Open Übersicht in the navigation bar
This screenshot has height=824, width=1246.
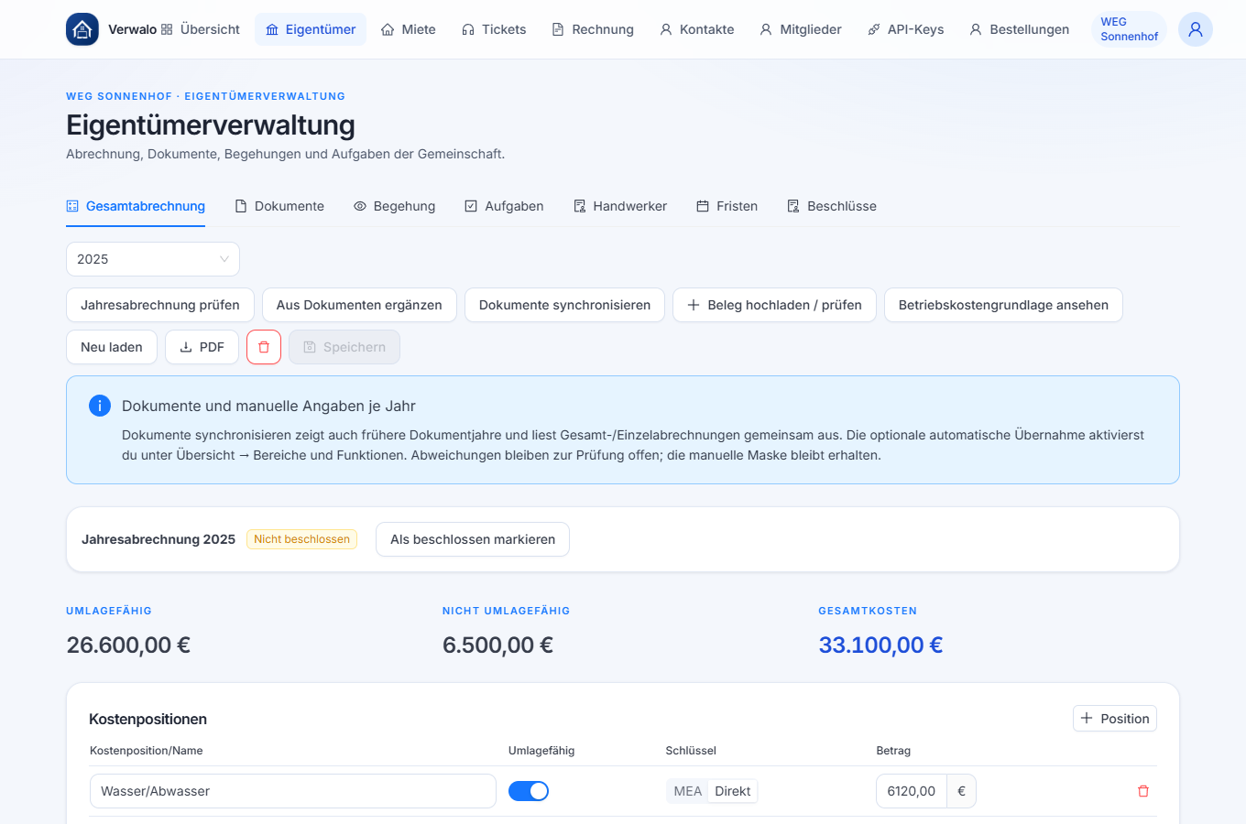tap(201, 29)
